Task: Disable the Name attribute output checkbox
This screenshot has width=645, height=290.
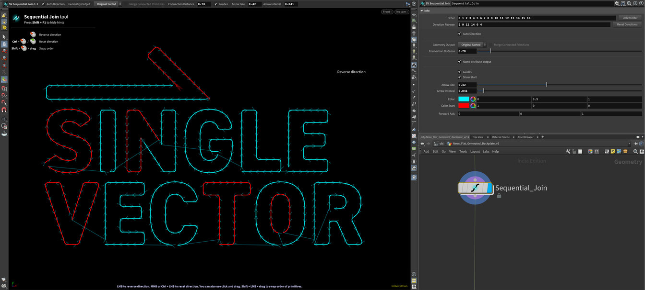Action: tap(459, 61)
